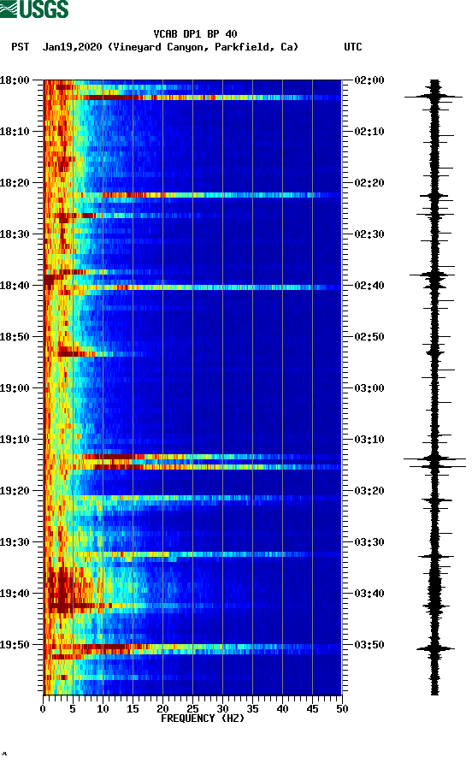Viewport: 472px width, 763px height.
Task: Click the '19:20' PST time label
Action: (x=15, y=491)
